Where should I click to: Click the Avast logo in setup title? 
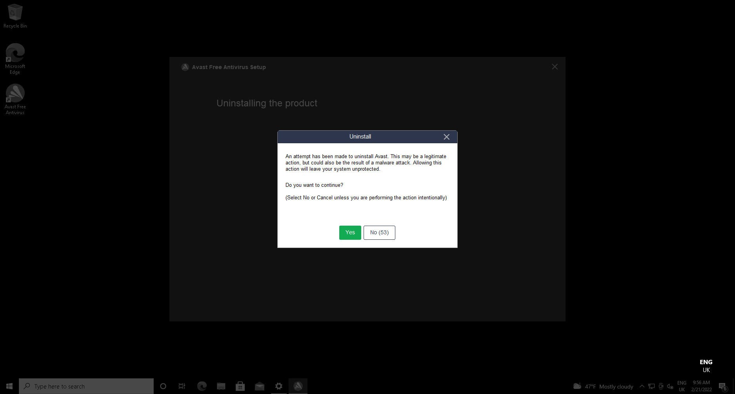tap(185, 67)
